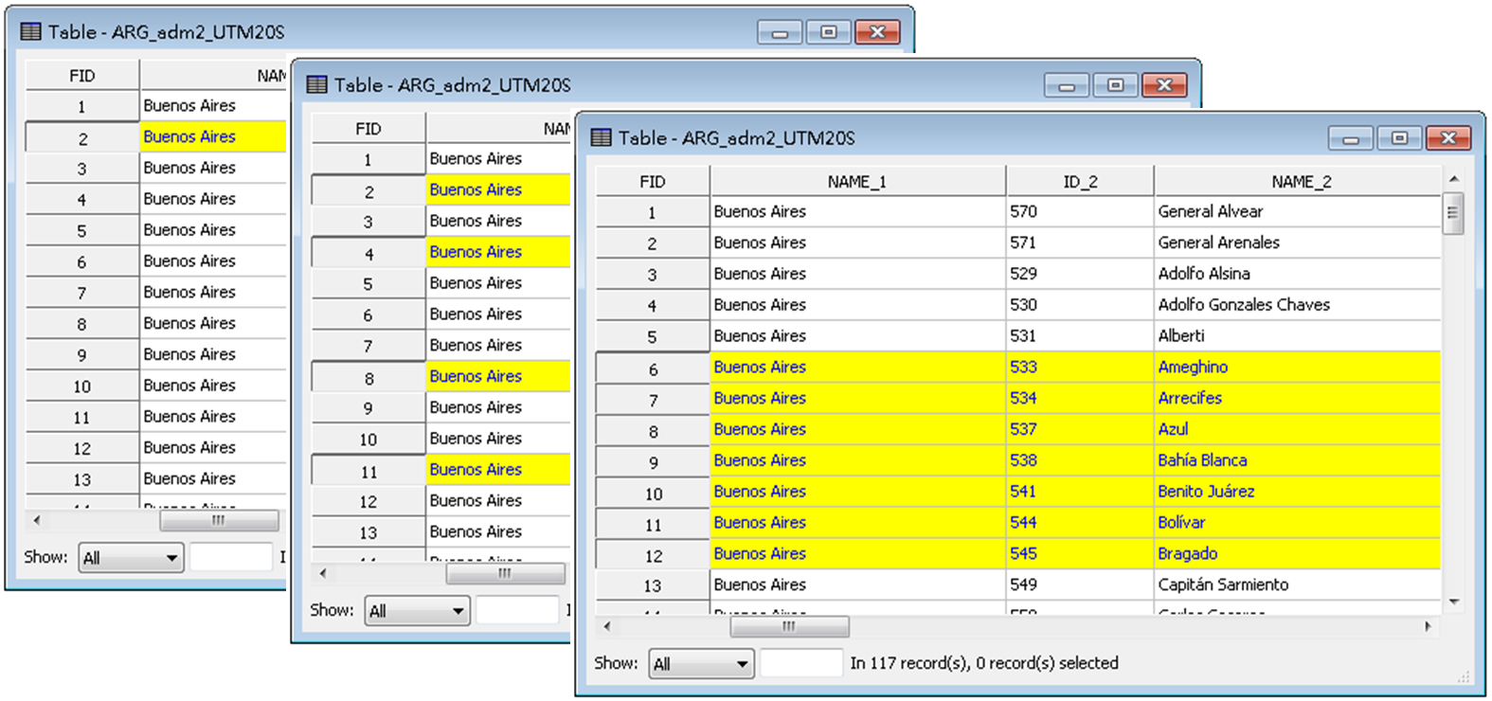This screenshot has height=701, width=1492.
Task: Open the Show dropdown in middle window
Action: tap(418, 611)
